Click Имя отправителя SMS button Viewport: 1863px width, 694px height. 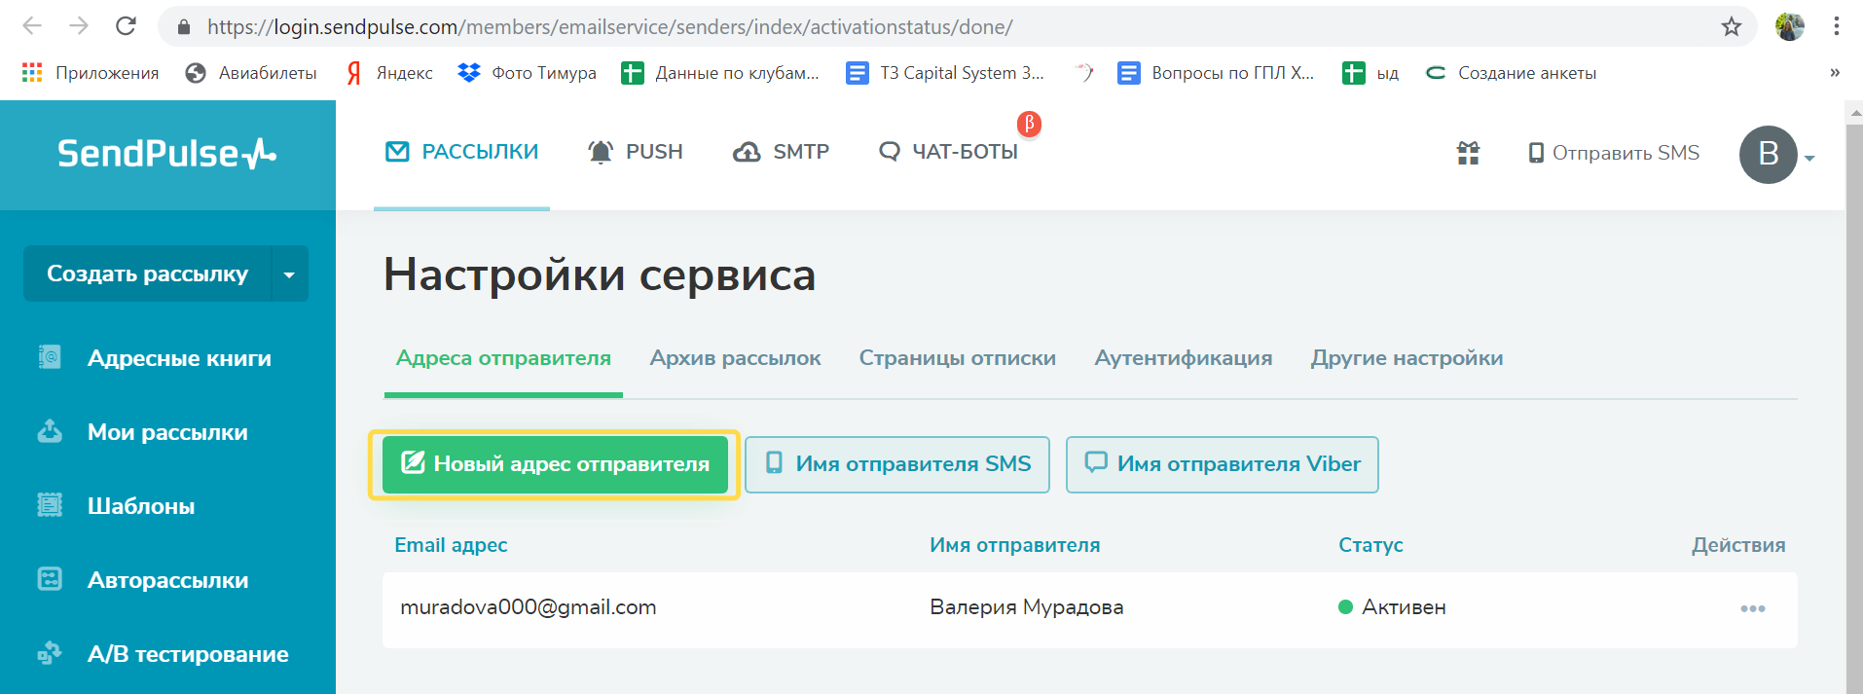[897, 464]
